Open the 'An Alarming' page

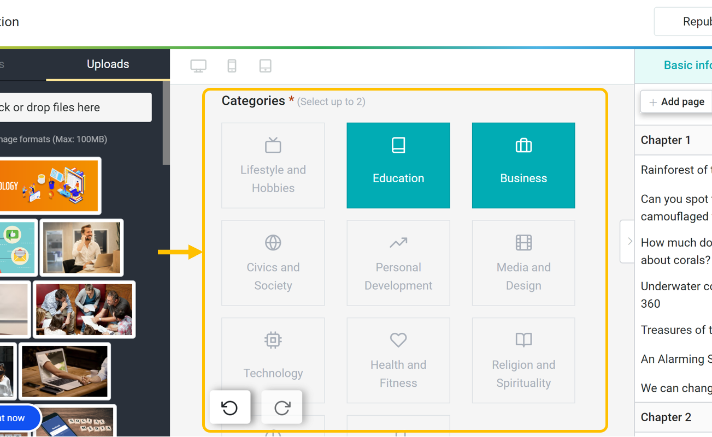pos(676,359)
